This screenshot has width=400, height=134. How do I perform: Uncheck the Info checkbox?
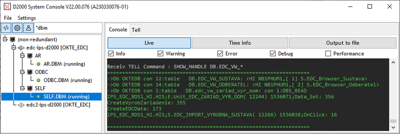coord(111,53)
